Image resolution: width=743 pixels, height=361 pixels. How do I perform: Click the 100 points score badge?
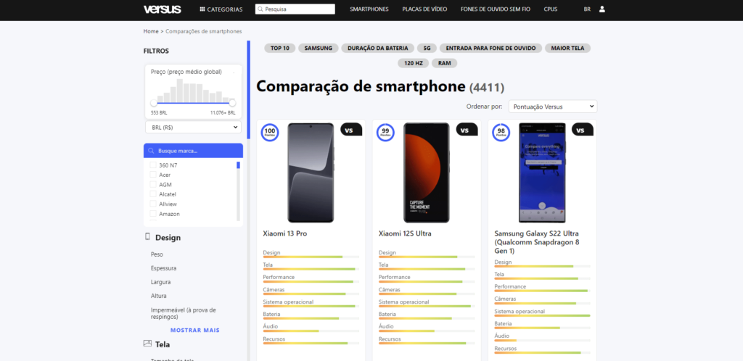click(x=270, y=132)
